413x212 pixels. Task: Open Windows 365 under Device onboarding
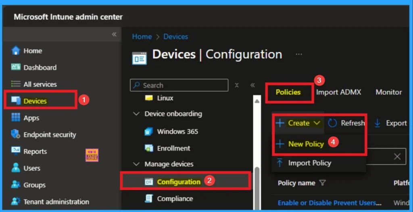pos(177,132)
